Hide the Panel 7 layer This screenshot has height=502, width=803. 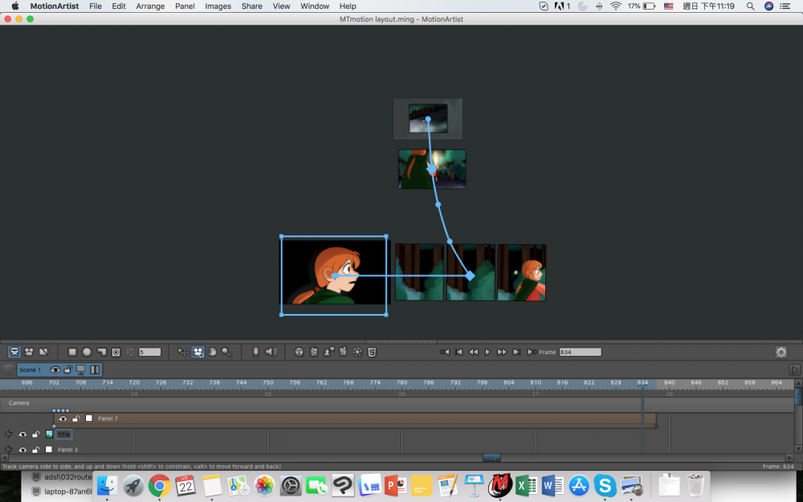pos(63,418)
